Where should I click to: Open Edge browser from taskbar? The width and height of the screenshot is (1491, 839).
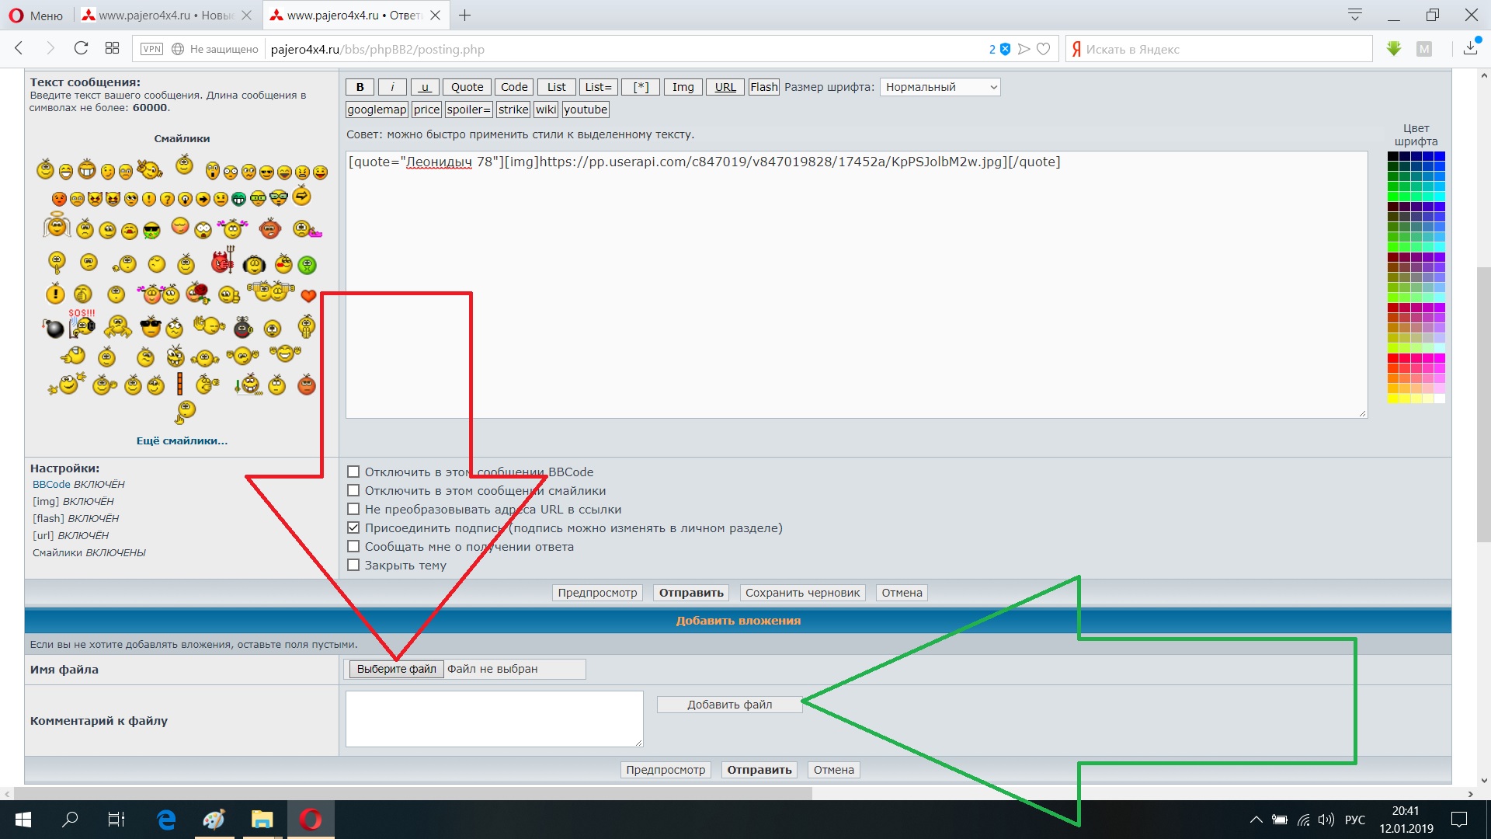click(x=166, y=820)
